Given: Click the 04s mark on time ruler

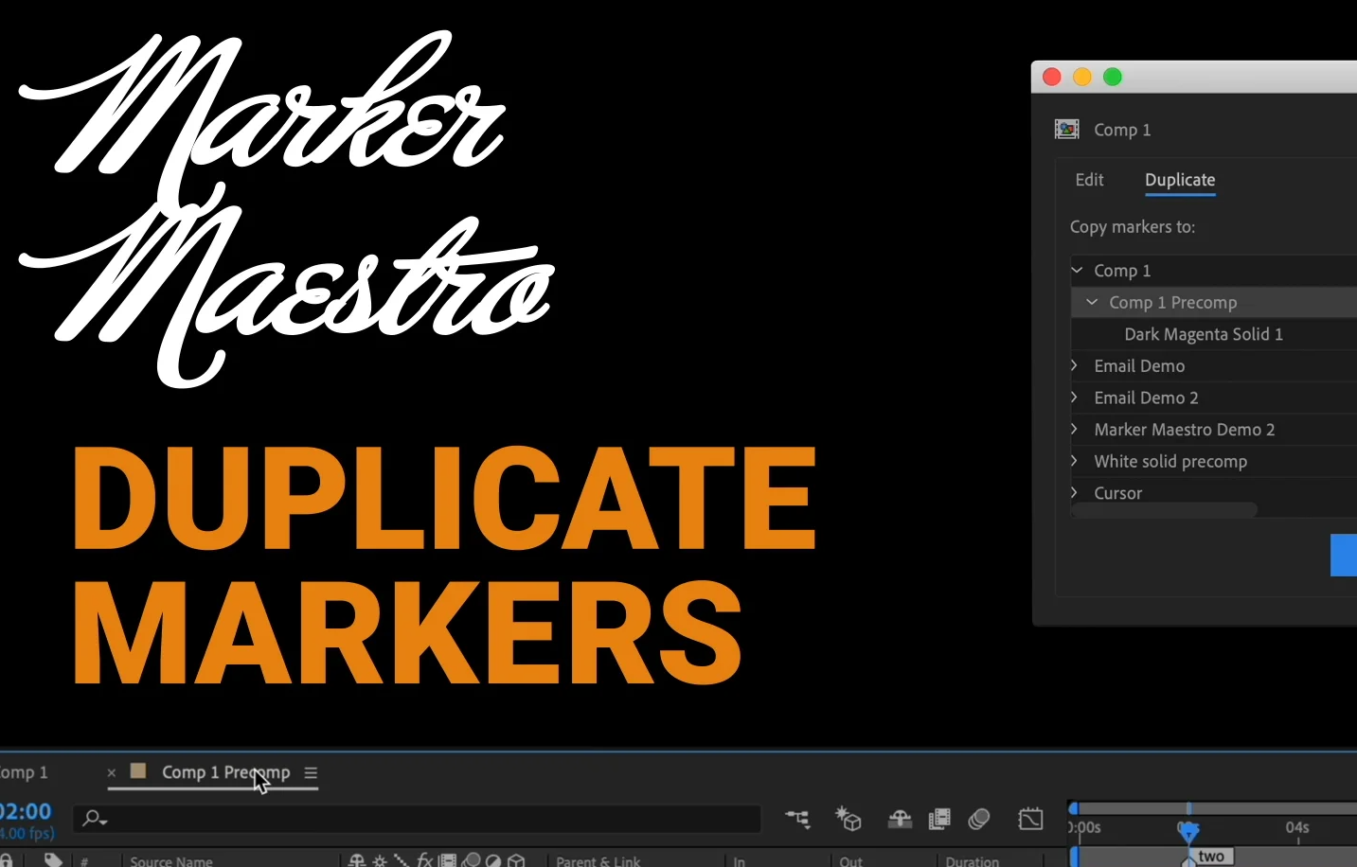Looking at the screenshot, I should coord(1297,827).
